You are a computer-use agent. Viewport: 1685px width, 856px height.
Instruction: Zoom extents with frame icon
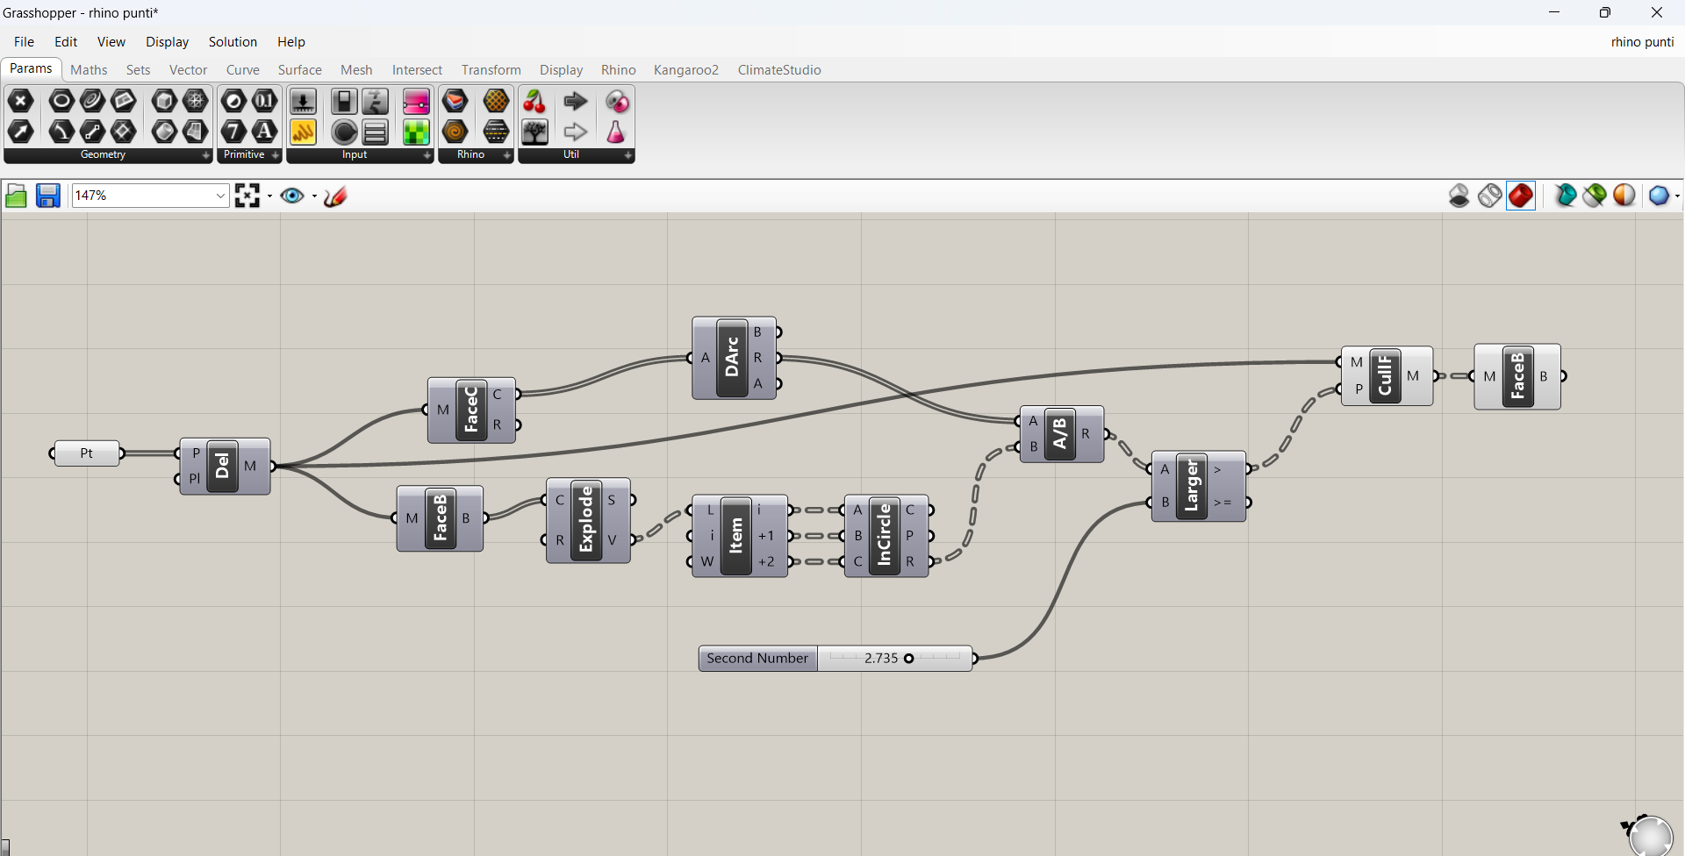(247, 196)
